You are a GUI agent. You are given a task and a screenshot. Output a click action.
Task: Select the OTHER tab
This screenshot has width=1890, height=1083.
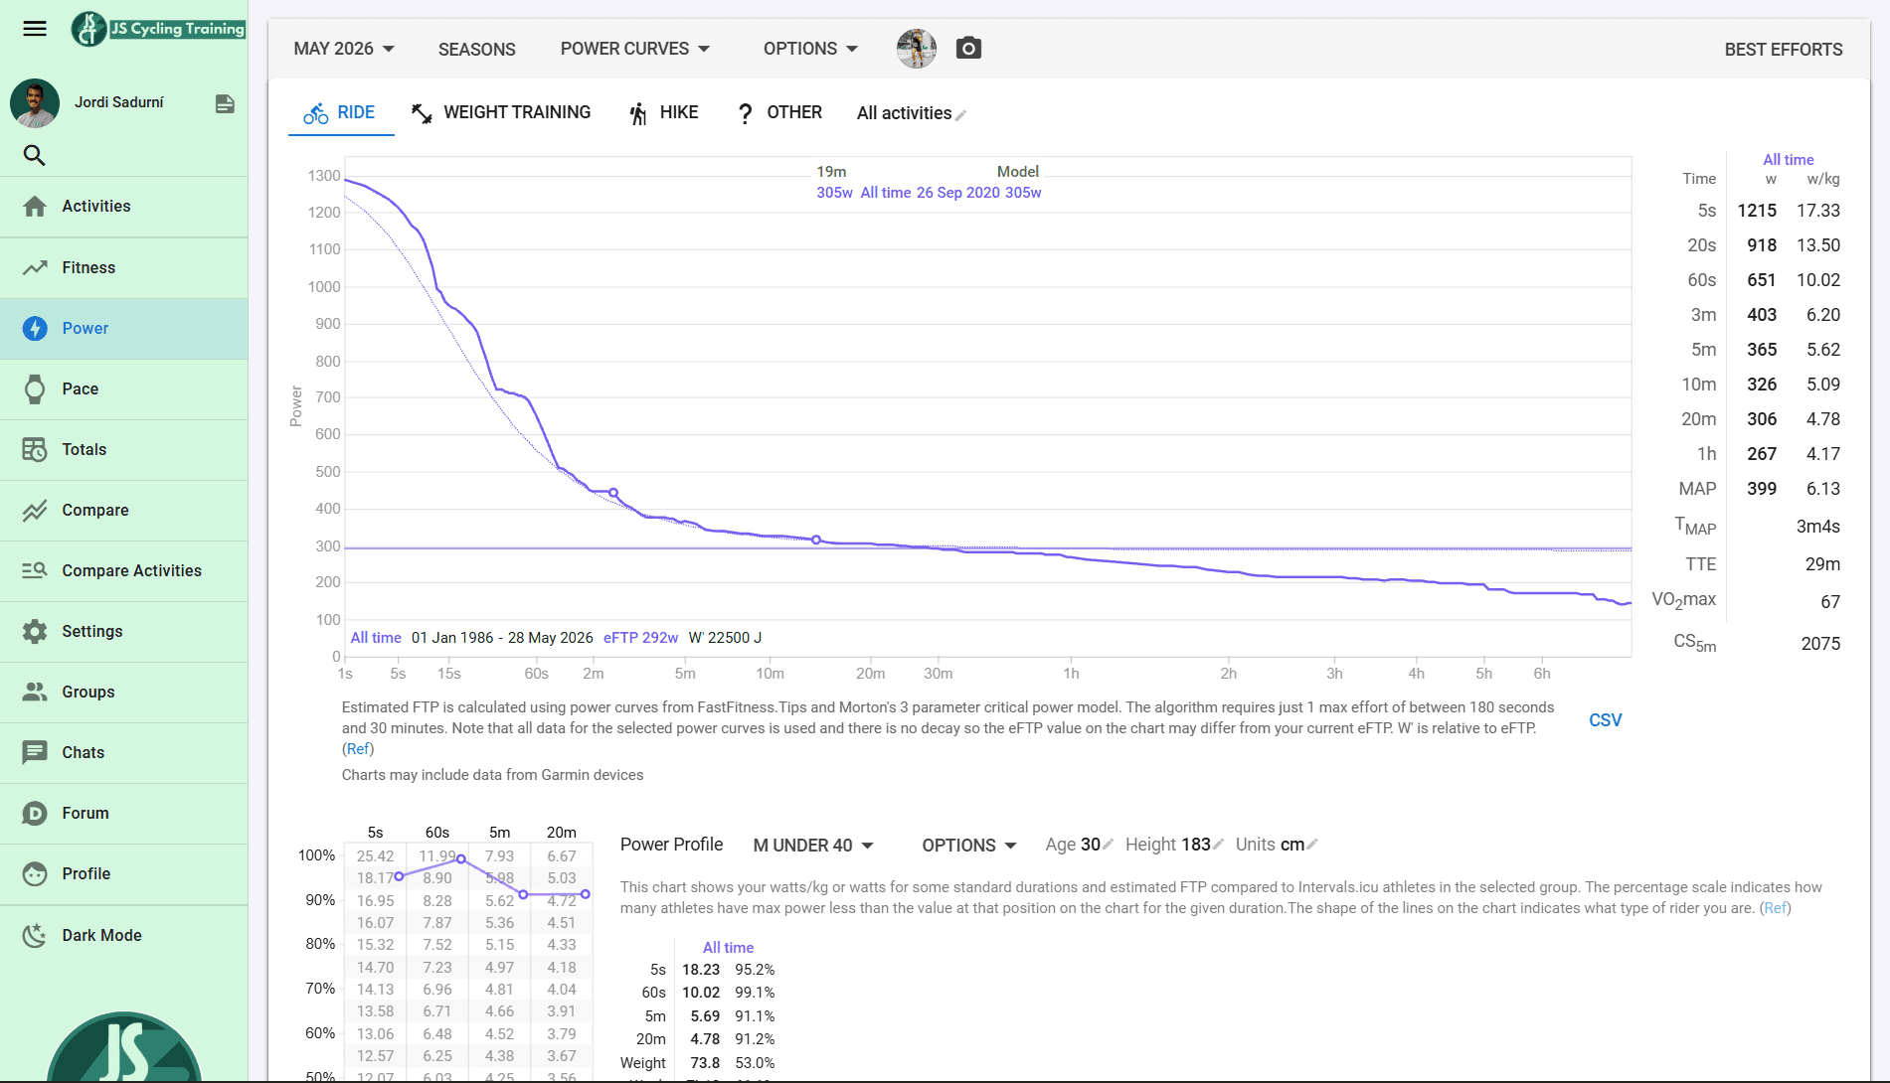click(779, 113)
